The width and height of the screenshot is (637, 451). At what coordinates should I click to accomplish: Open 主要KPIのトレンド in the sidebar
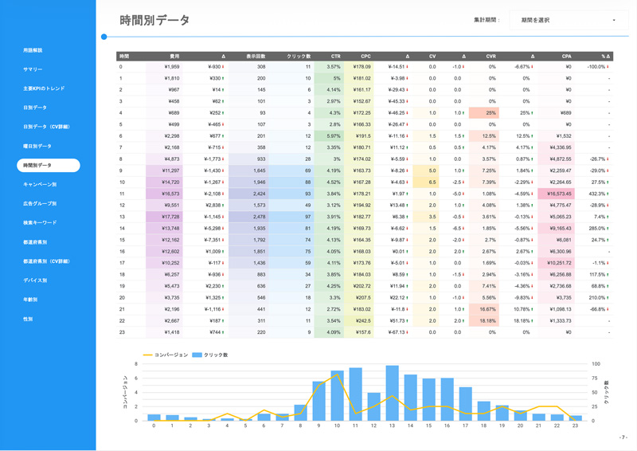(44, 88)
